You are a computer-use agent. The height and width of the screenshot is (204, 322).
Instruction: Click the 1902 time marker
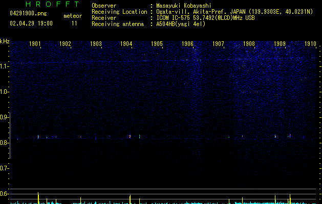(65, 43)
